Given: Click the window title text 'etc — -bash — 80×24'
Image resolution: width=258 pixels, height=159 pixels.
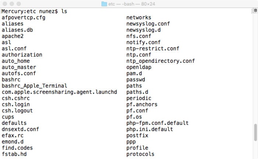Looking at the screenshot, I should [132, 4].
